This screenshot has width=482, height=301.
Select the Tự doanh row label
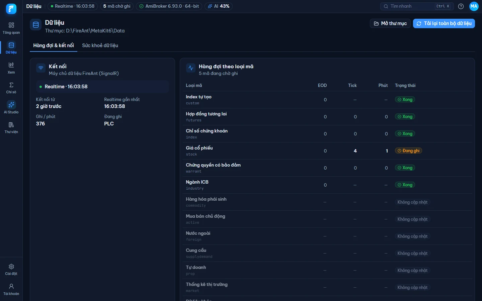(196, 267)
